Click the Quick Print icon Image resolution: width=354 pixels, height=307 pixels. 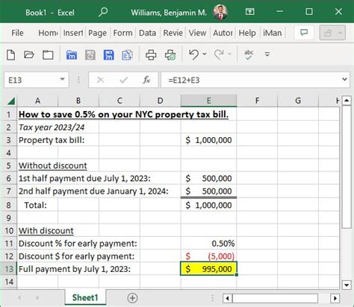click(x=151, y=55)
